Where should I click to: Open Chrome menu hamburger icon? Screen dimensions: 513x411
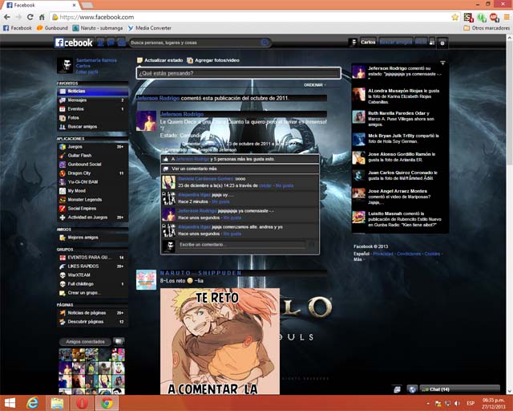click(507, 17)
